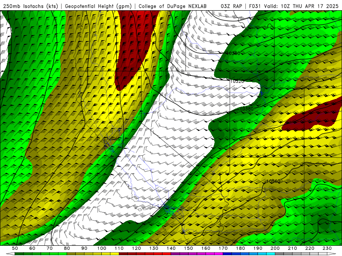Click the 50 value on the color scale
Viewport: 342px width, 256px height.
[15, 248]
